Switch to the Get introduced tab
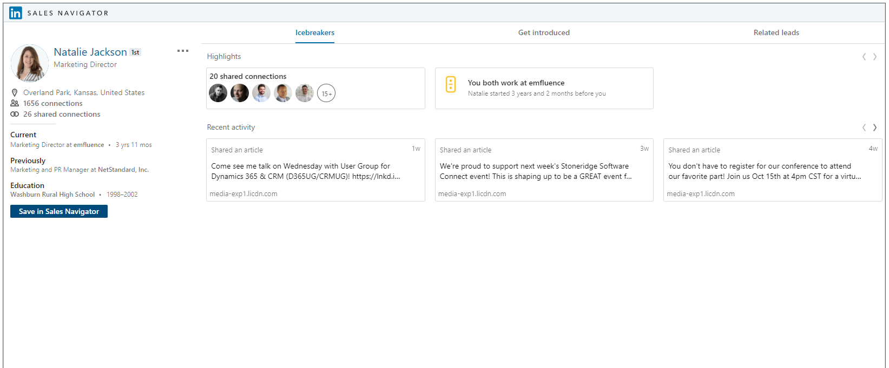 544,32
